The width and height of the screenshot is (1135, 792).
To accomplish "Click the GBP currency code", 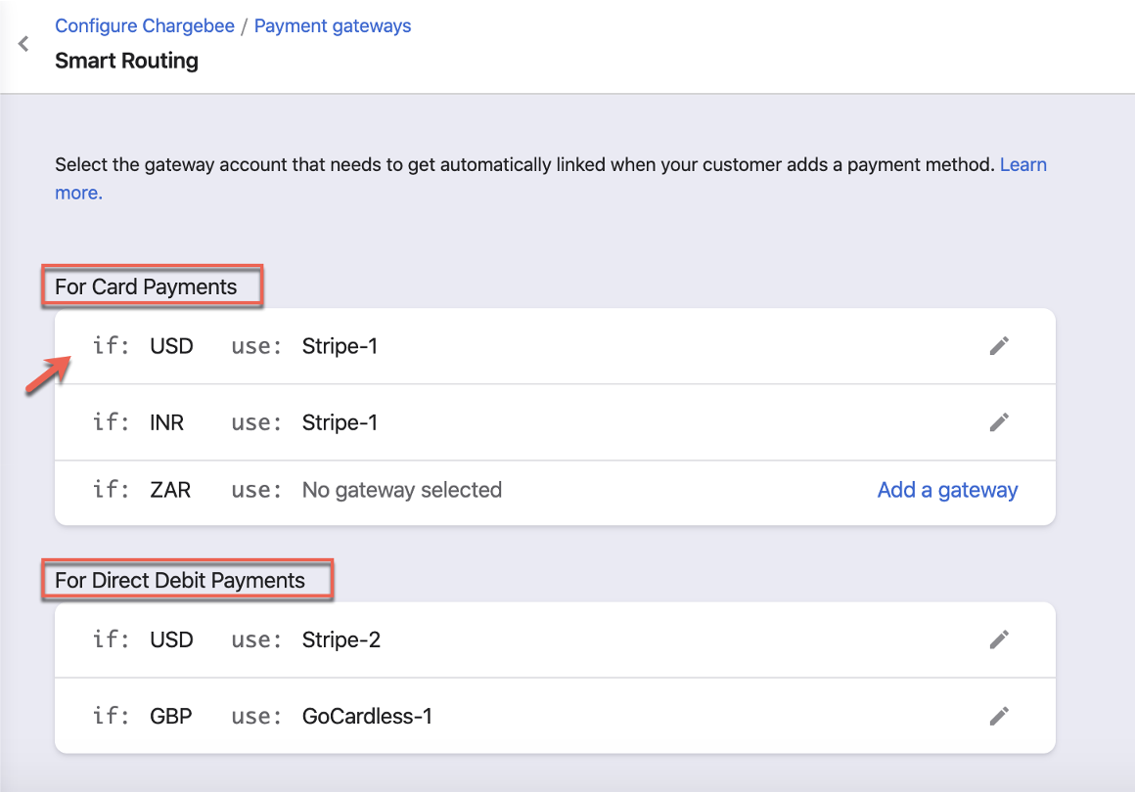I will click(x=171, y=717).
